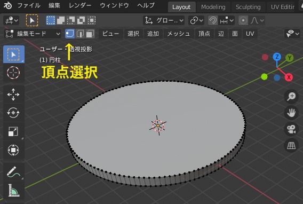
Task: Click the negative X axis red dot
Action: pos(265,57)
